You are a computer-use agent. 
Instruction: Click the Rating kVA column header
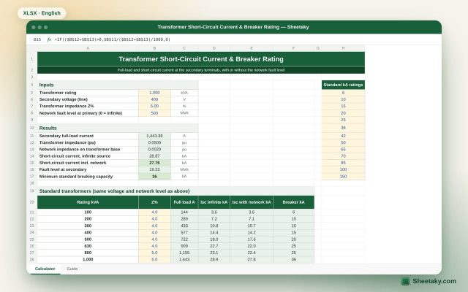tap(88, 202)
